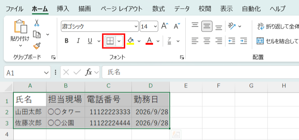The height and width of the screenshot is (140, 299).
Task: Apply the red font color A
Action: pos(149,41)
